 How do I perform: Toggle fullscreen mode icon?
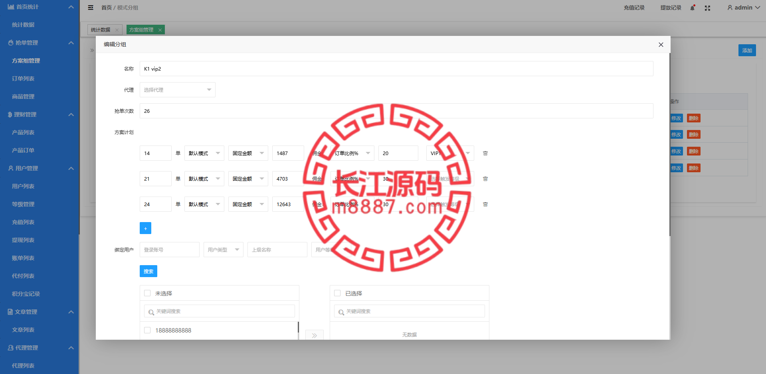click(x=707, y=8)
